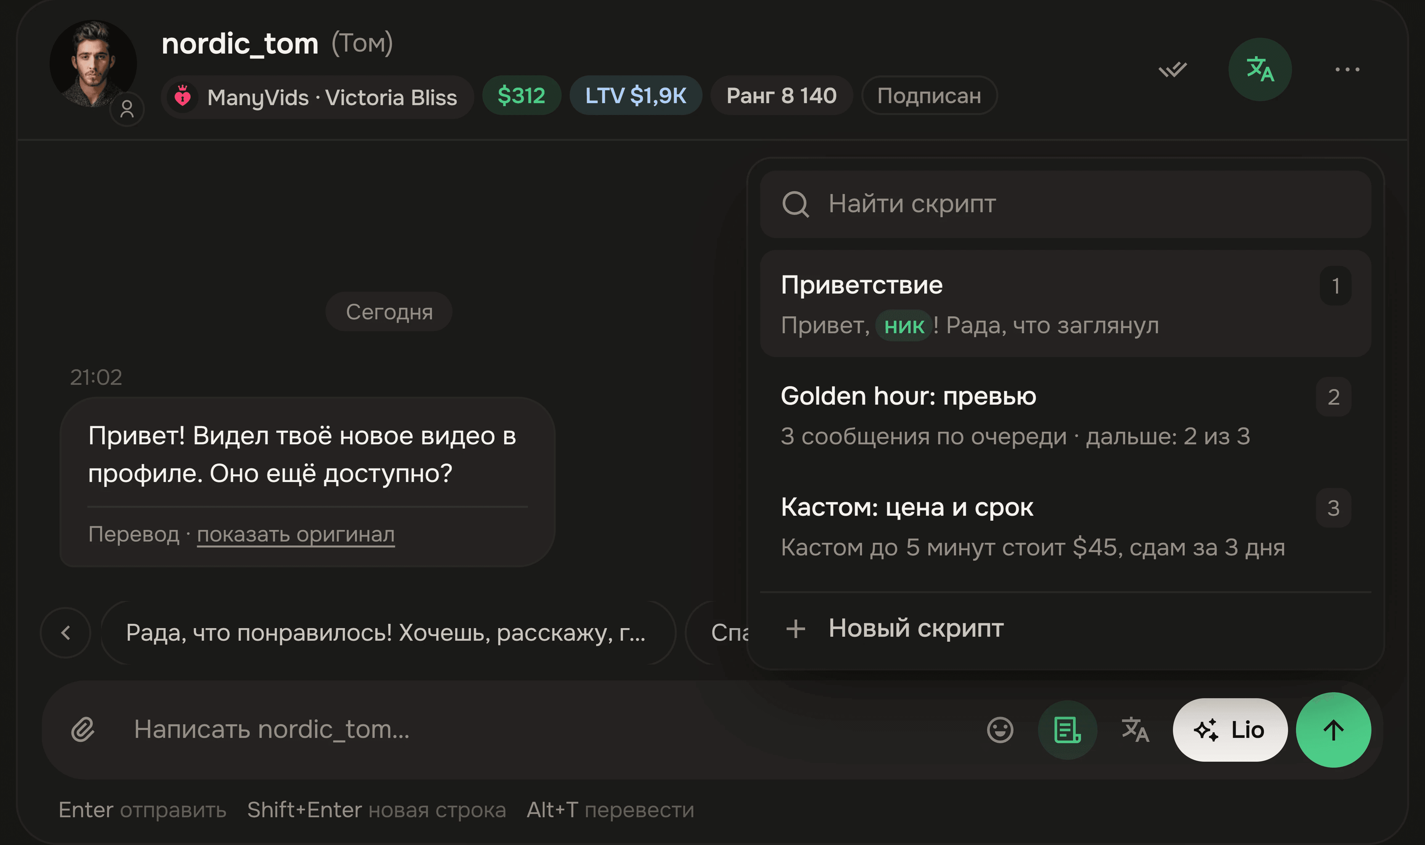Screen dimensions: 1425x845
Task: Click the ManyVids heart logo icon
Action: (182, 96)
